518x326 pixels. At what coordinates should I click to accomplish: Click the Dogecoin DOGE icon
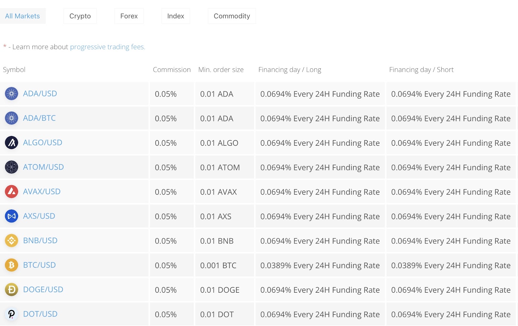coord(11,290)
